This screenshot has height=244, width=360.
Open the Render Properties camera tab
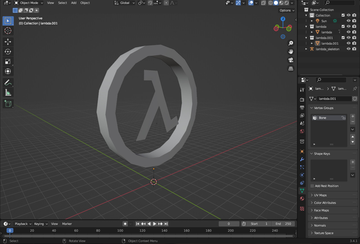pos(302,99)
